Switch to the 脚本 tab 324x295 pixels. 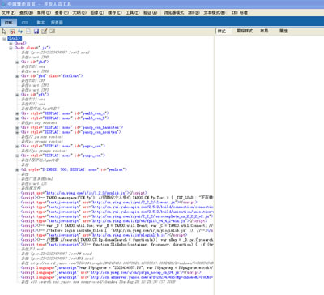pos(40,23)
